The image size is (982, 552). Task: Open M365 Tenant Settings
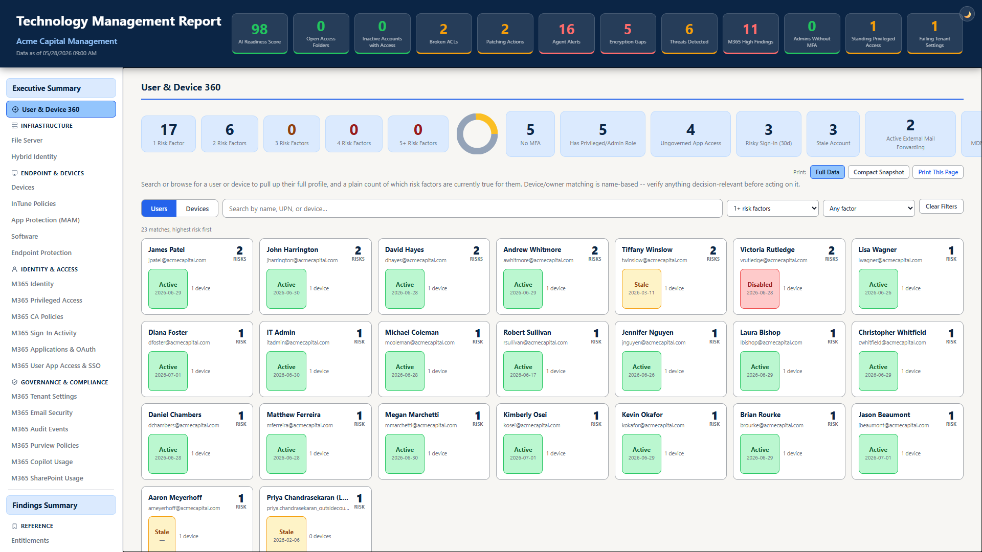44,397
